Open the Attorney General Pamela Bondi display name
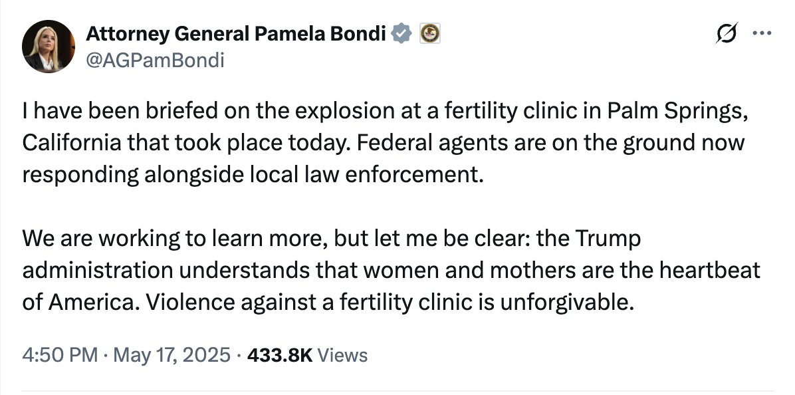The width and height of the screenshot is (795, 395). pos(236,33)
